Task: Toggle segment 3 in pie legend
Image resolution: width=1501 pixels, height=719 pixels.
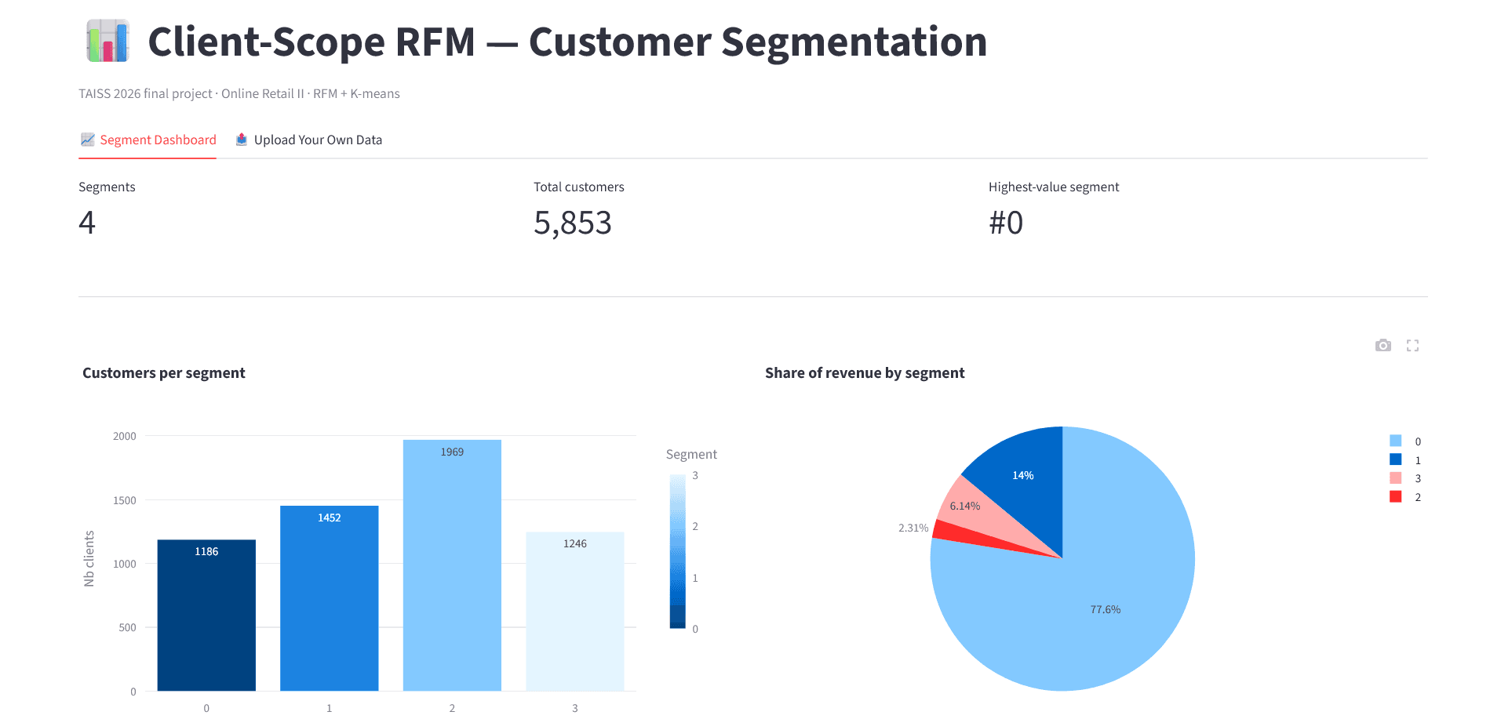Action: click(x=1405, y=478)
